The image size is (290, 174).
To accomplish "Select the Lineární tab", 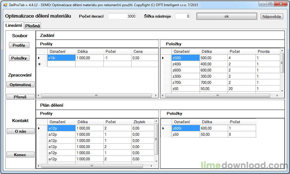I will [13, 25].
